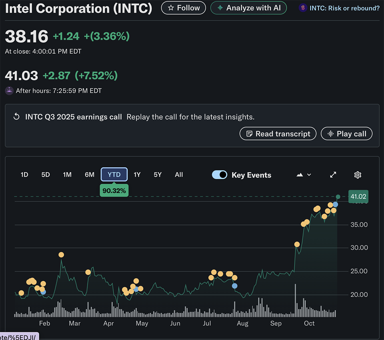The width and height of the screenshot is (384, 340).
Task: Click the earnings call replay icon
Action: pos(17,117)
